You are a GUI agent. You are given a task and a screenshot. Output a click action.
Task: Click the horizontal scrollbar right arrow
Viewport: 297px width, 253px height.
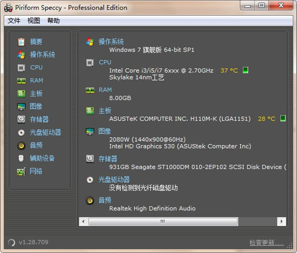pos(282,221)
